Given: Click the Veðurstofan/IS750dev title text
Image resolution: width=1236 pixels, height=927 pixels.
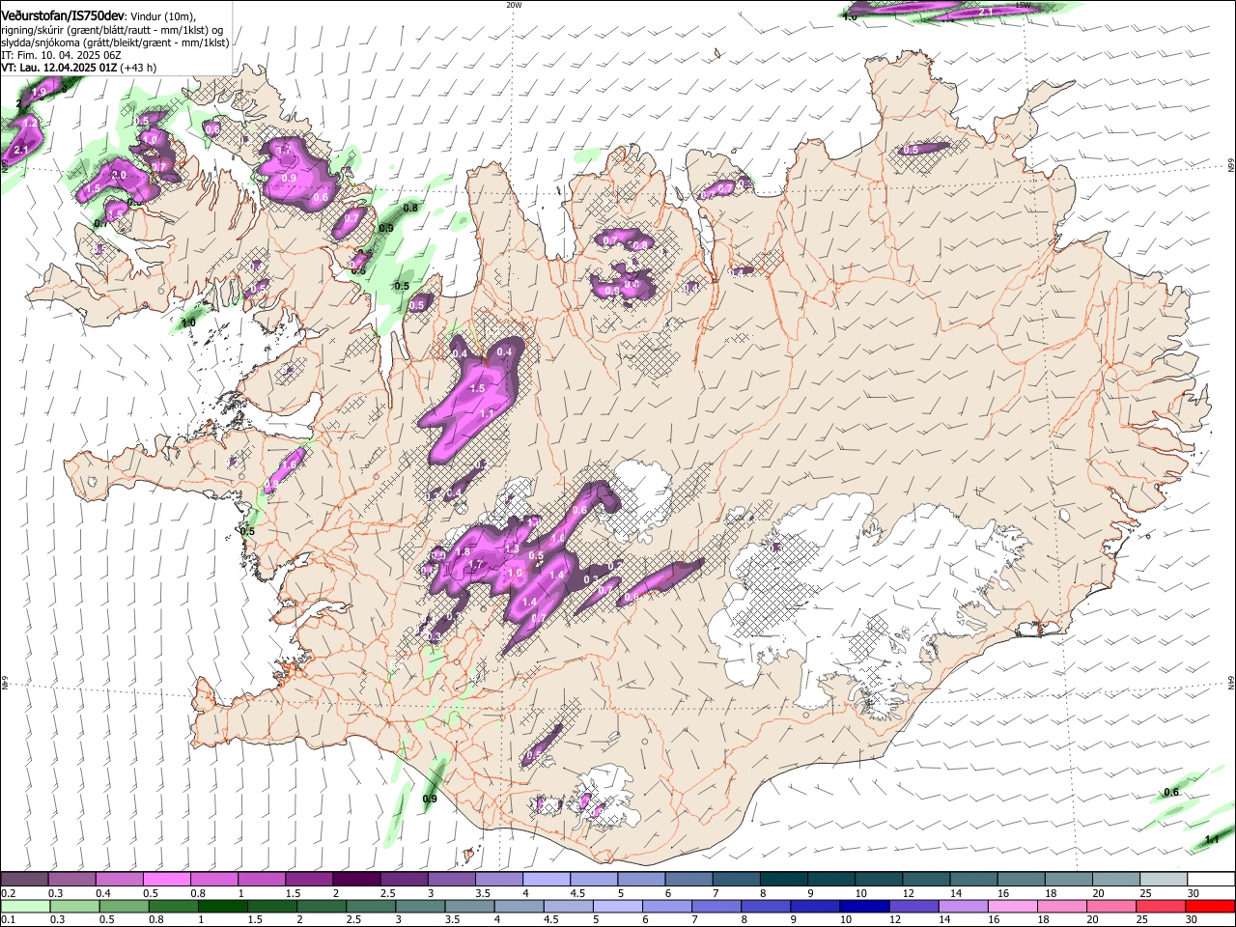Looking at the screenshot, I should (63, 16).
